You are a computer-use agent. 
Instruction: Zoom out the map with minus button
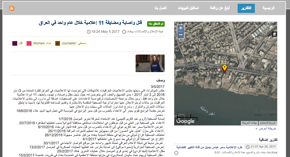(181, 35)
